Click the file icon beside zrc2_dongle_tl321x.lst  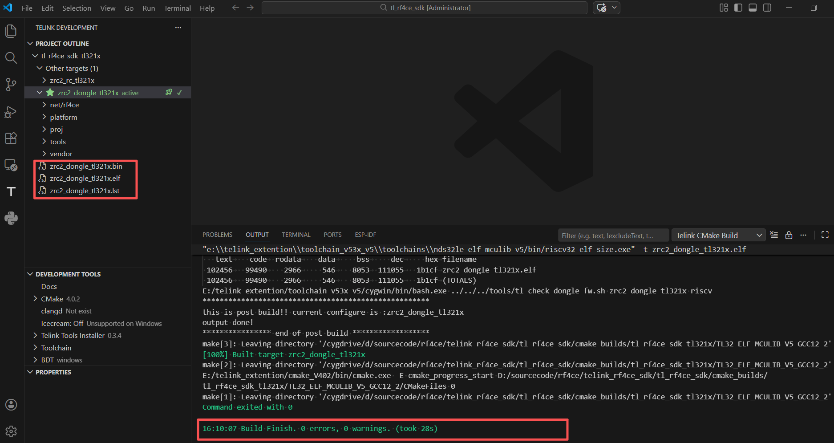[42, 191]
